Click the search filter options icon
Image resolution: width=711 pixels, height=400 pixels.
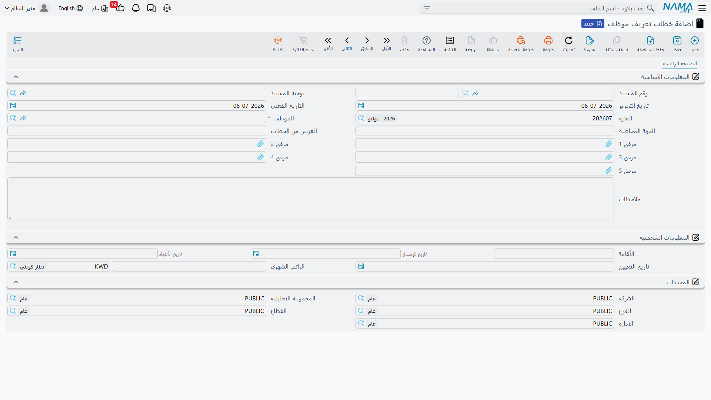[x=427, y=8]
